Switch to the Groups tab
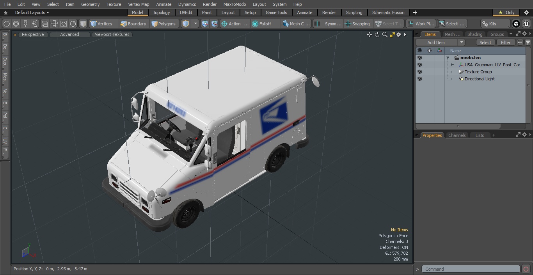 [497, 34]
